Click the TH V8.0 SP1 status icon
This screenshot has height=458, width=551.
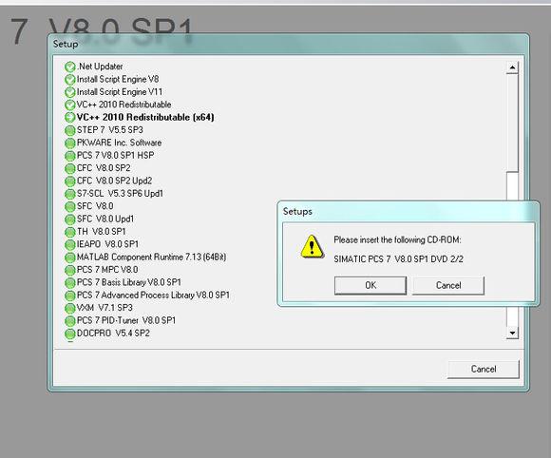pyautogui.click(x=70, y=232)
